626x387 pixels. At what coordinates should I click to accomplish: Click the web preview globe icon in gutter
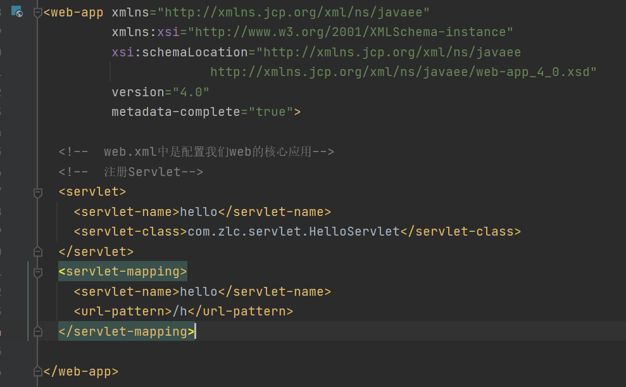point(16,10)
